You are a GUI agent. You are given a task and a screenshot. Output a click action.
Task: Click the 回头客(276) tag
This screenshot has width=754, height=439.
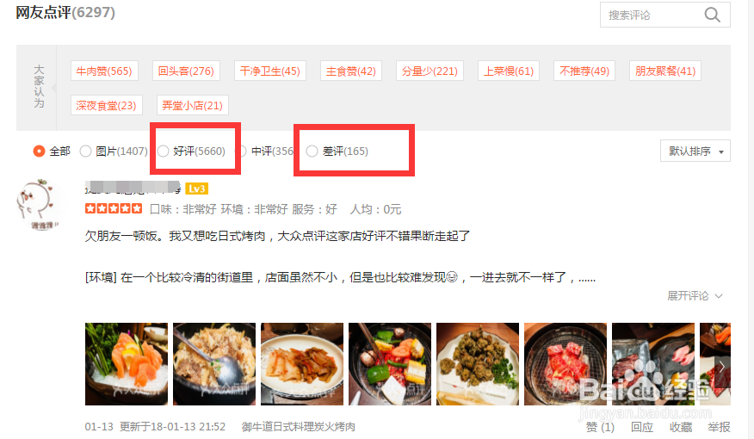click(186, 71)
